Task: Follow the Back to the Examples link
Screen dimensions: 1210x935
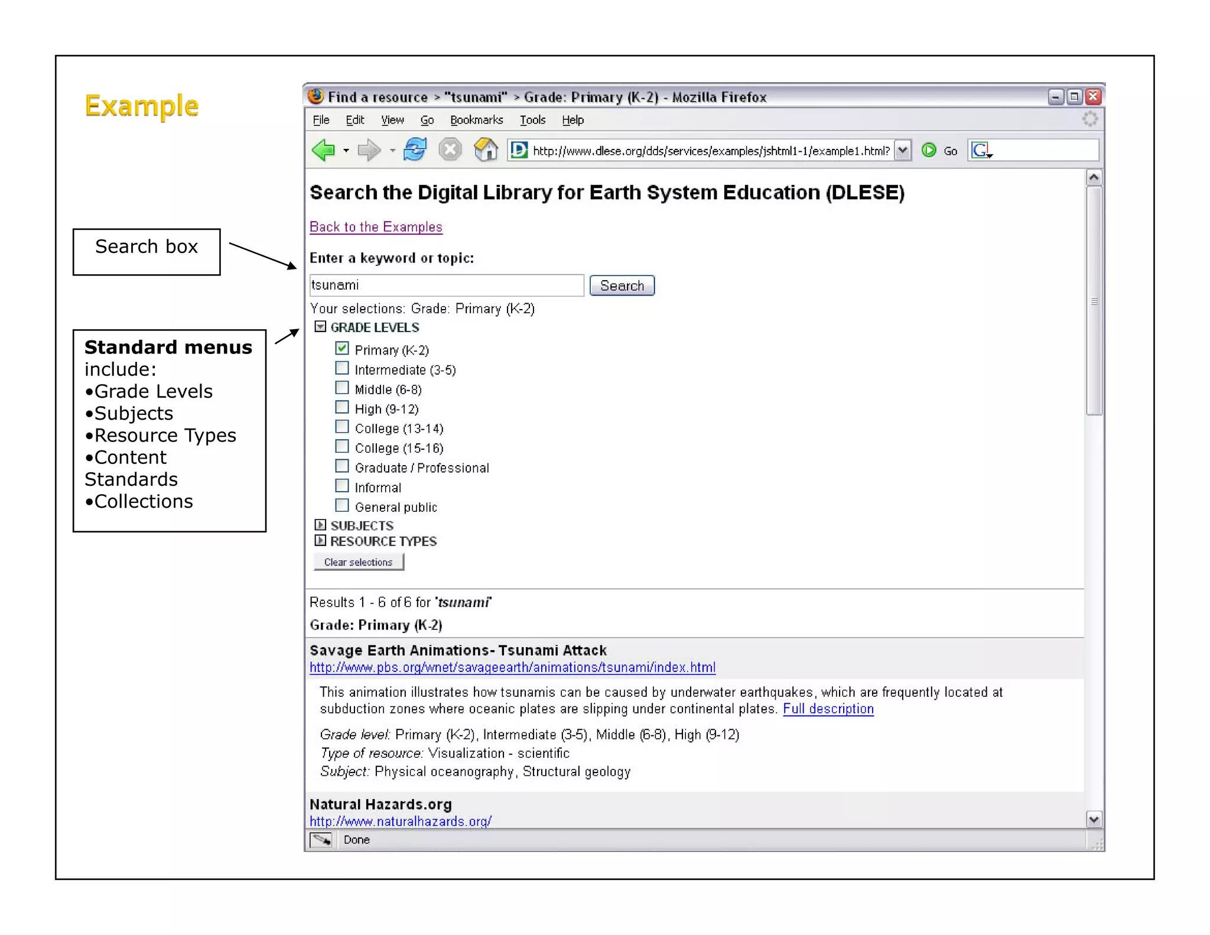Action: tap(376, 227)
